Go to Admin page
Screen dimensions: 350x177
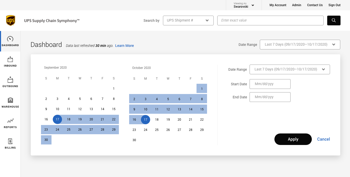[x=297, y=5]
